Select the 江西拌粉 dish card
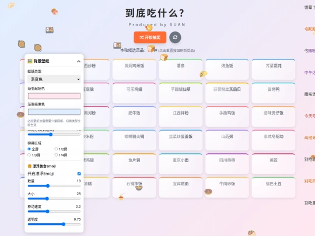 point(181,117)
